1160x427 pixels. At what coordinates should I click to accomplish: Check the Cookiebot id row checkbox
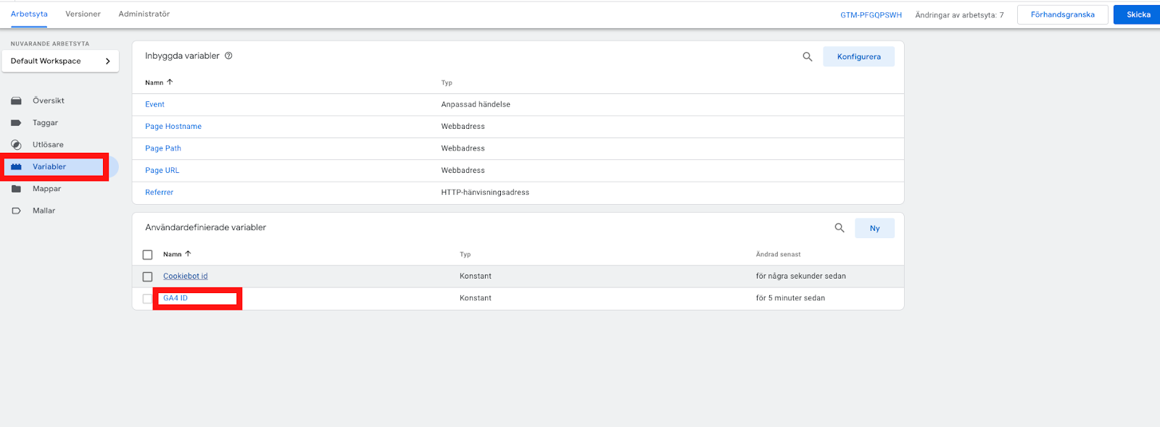pos(148,276)
